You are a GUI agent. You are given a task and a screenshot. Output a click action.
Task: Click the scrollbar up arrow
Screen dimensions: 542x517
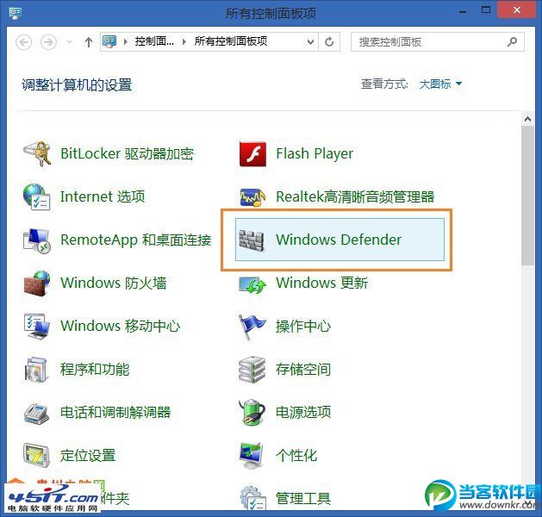pos(527,119)
